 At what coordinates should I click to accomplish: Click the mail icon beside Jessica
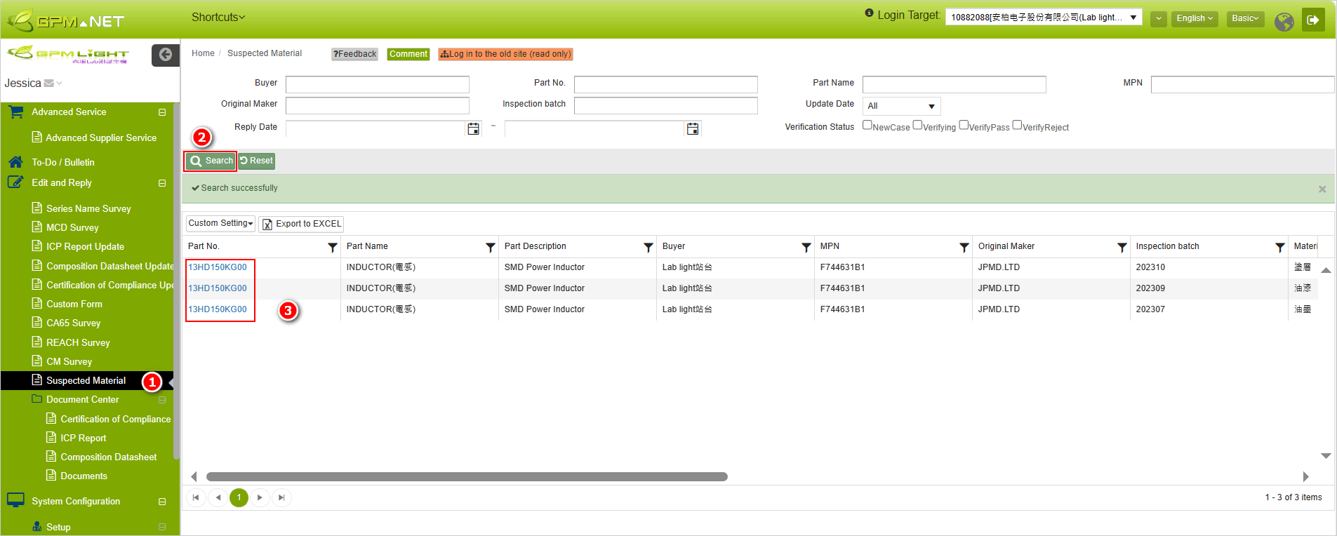(x=49, y=83)
